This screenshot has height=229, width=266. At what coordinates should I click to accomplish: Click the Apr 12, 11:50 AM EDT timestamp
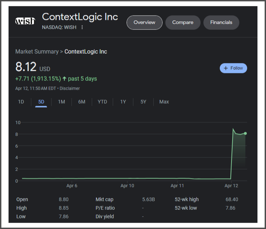click(x=36, y=88)
